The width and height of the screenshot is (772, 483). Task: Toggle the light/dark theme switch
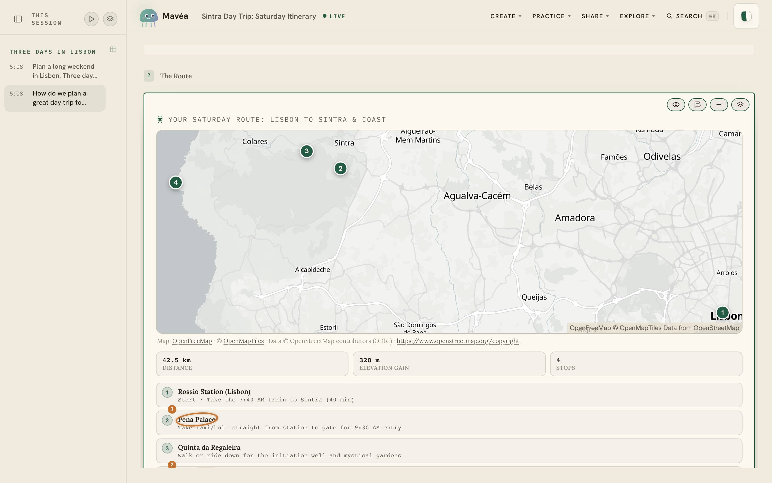pyautogui.click(x=746, y=16)
